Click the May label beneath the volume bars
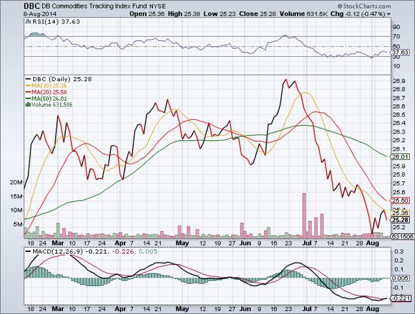 pyautogui.click(x=182, y=243)
